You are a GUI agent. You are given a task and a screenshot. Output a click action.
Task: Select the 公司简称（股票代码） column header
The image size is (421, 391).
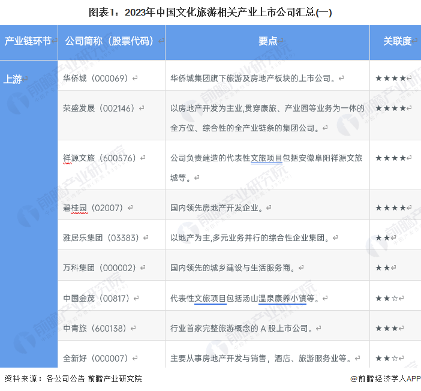pyautogui.click(x=111, y=41)
